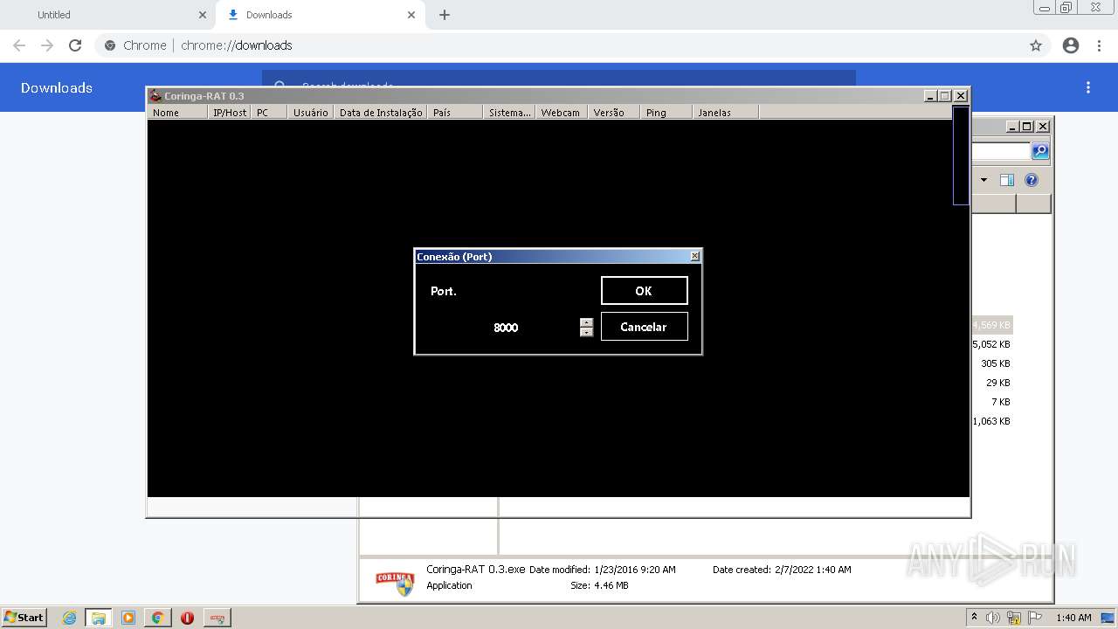Switch to Coringa-RAT taskbar button
The image size is (1118, 629).
pos(217,618)
